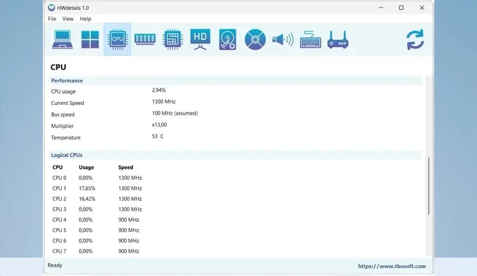The height and width of the screenshot is (276, 477).
Task: Select the CPU 7 row label
Action: (59, 251)
